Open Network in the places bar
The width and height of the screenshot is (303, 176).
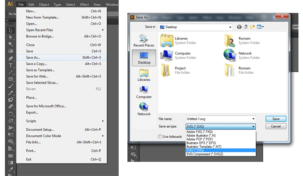pos(144,109)
